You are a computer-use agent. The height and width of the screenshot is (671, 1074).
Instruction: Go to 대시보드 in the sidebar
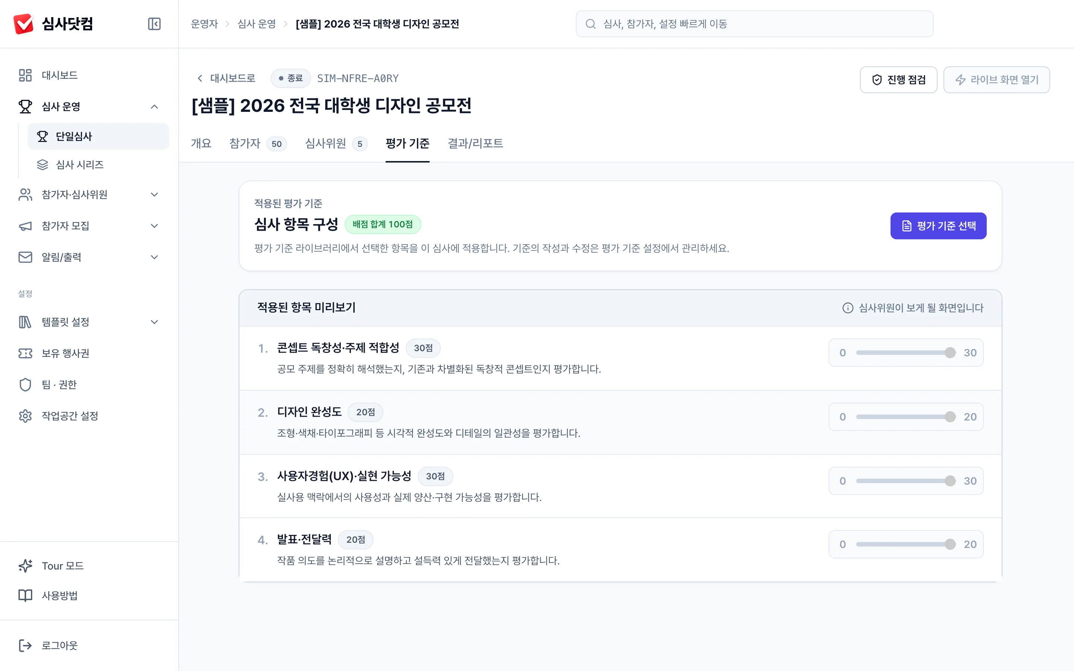(89, 75)
